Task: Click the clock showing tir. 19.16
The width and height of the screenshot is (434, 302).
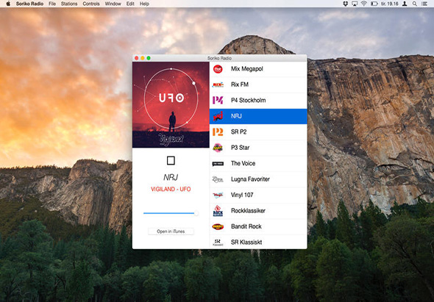Action: pyautogui.click(x=389, y=4)
